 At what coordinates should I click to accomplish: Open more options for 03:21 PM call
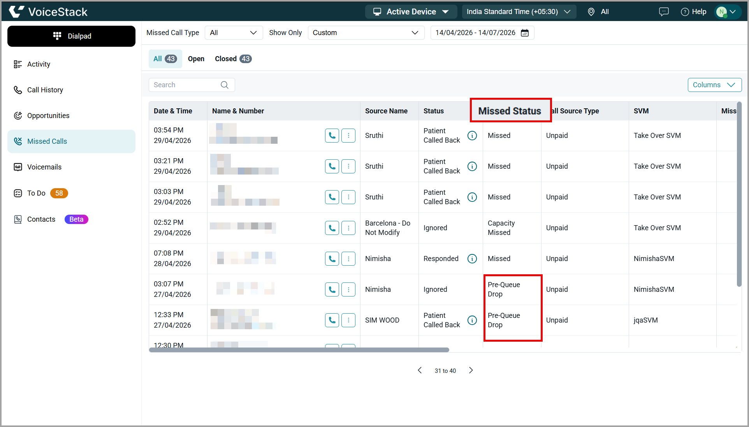(348, 166)
